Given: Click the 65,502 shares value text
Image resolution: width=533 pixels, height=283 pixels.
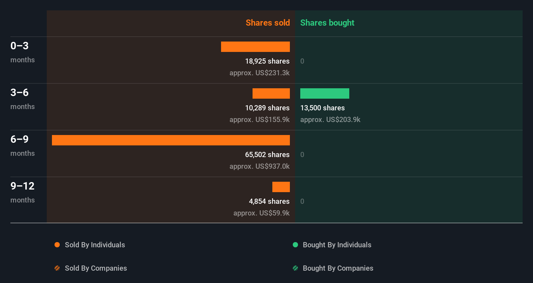Looking at the screenshot, I should [267, 154].
